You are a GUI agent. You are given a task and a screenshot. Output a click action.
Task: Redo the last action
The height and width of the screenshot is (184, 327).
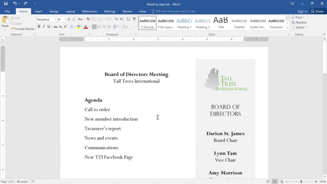tap(25, 3)
